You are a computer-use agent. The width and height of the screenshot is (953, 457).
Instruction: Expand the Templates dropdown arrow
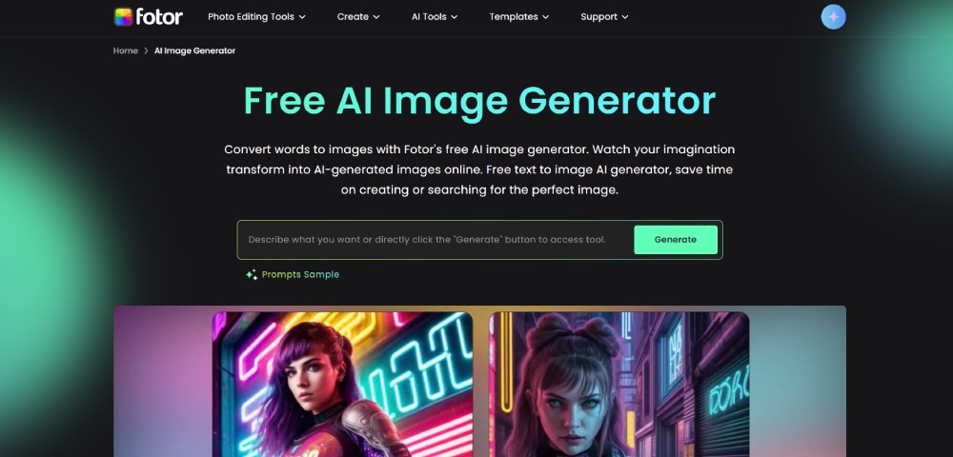pos(545,17)
